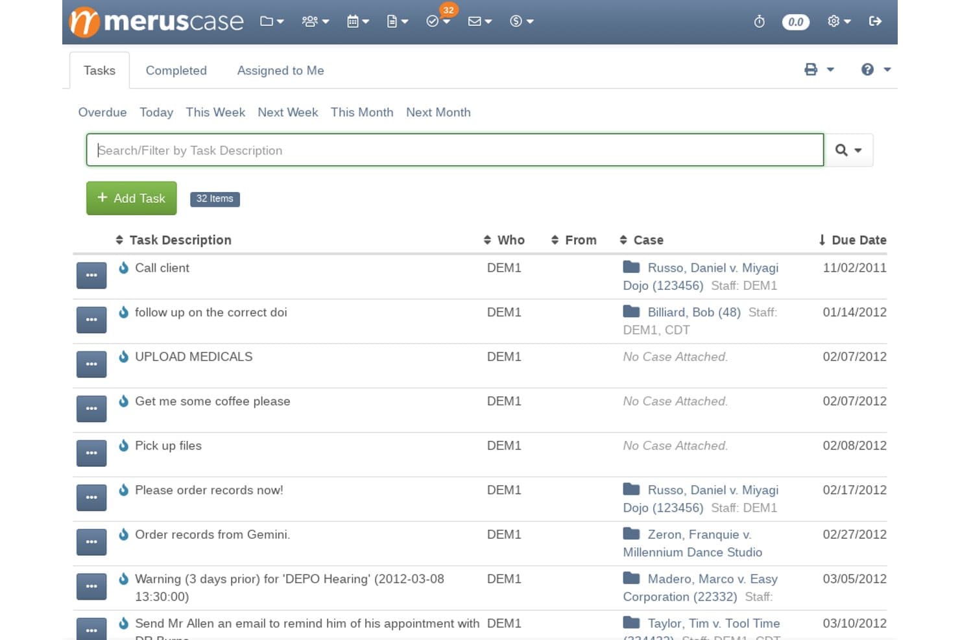Image resolution: width=960 pixels, height=640 pixels.
Task: Click flame priority icon for follow up on doi
Action: coord(123,312)
